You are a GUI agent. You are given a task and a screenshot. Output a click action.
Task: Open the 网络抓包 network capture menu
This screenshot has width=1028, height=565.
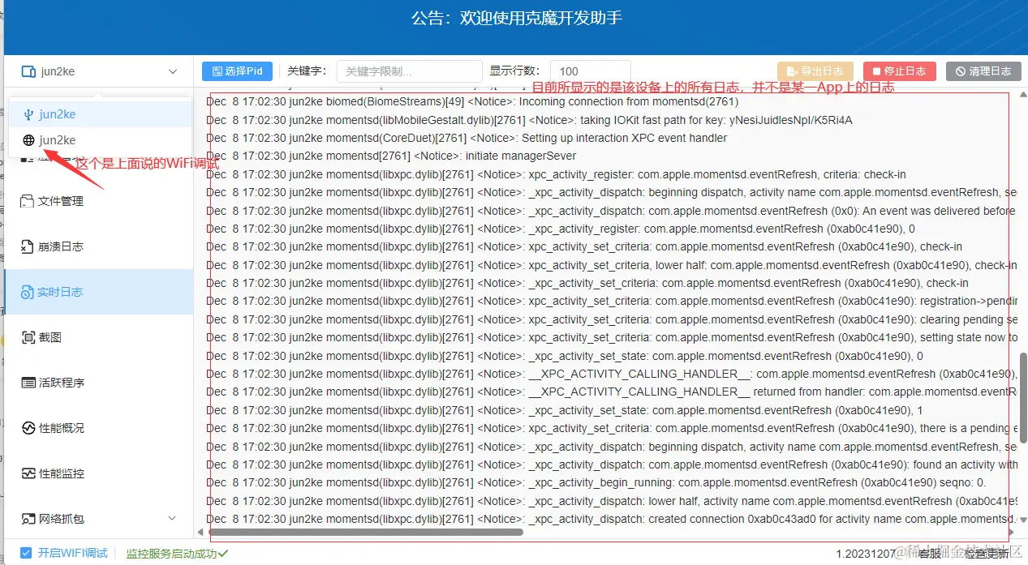[98, 519]
